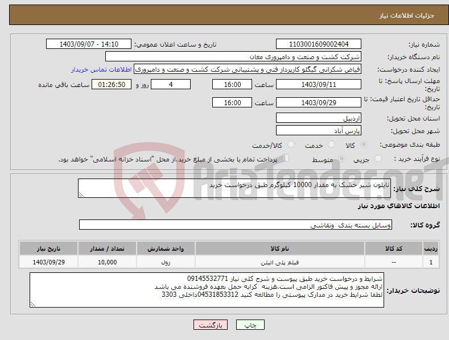The height and width of the screenshot is (340, 449).
Task: Select the کالا radio button
Action: (x=364, y=144)
